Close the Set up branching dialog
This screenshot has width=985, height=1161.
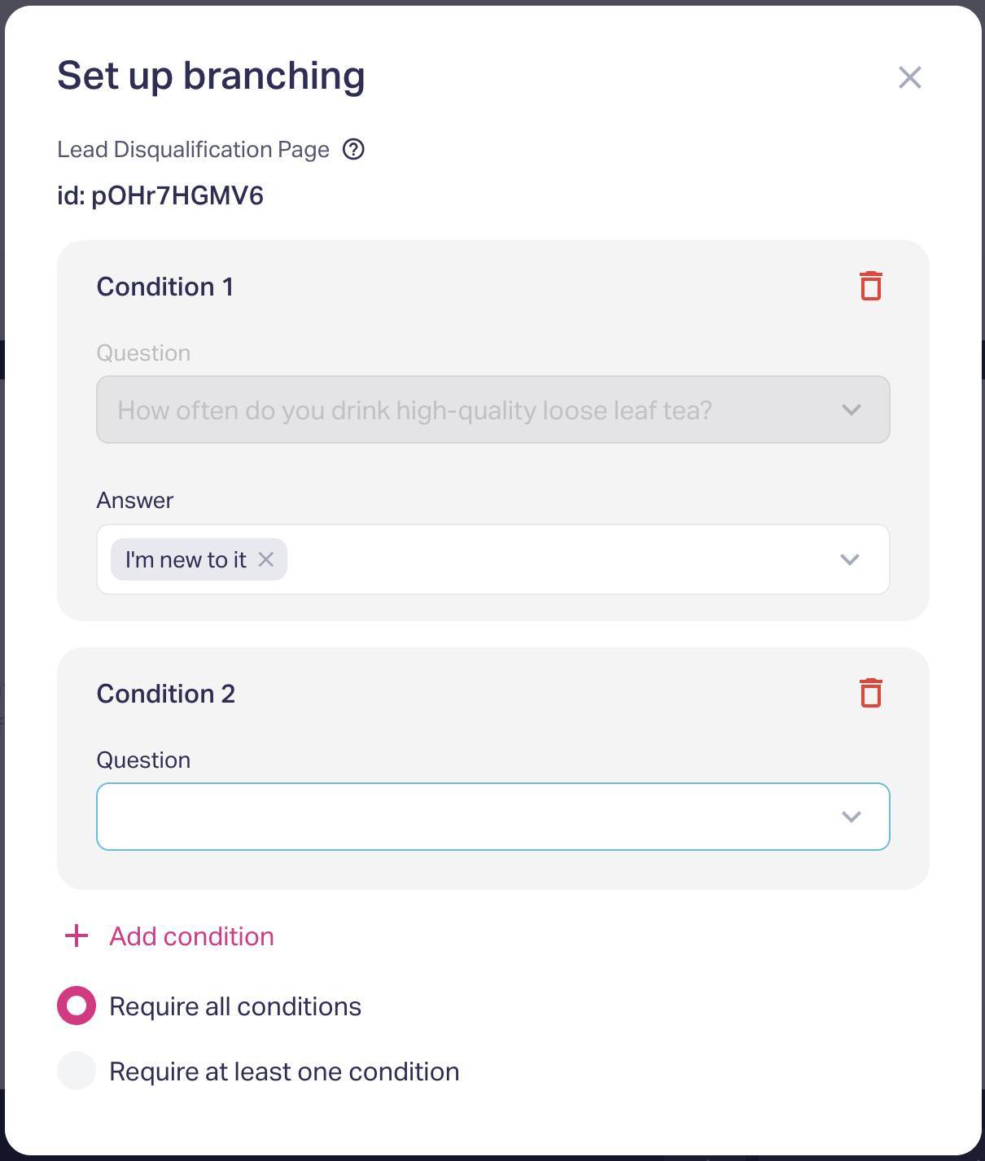(x=909, y=77)
